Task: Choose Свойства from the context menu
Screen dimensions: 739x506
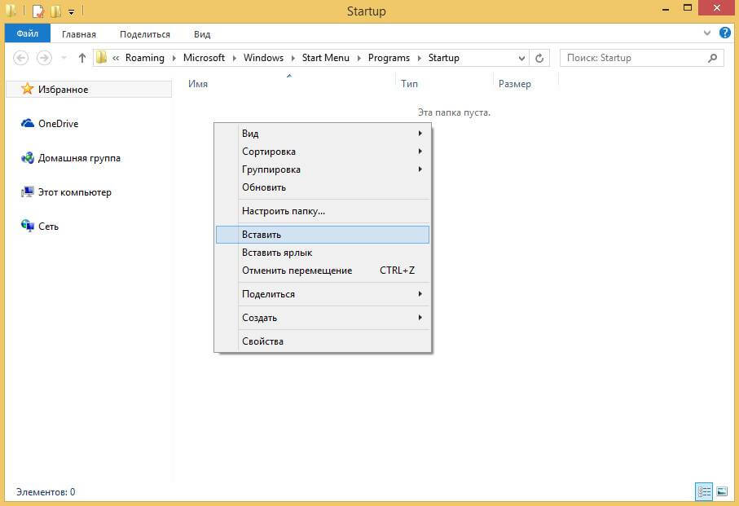Action: click(x=262, y=341)
